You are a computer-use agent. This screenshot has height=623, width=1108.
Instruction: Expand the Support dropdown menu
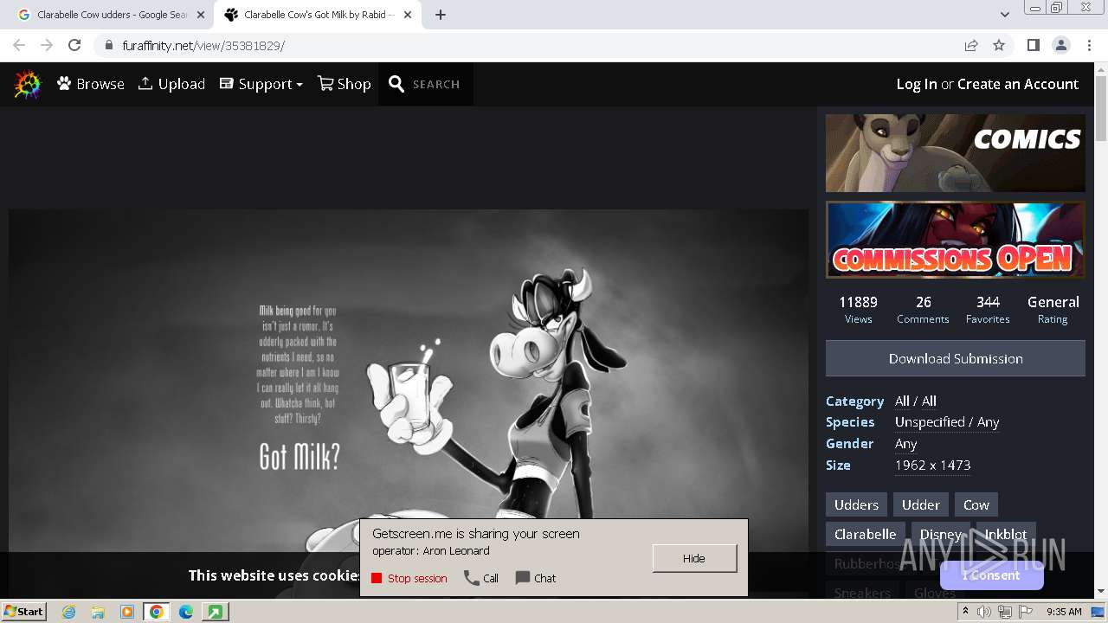coord(261,84)
